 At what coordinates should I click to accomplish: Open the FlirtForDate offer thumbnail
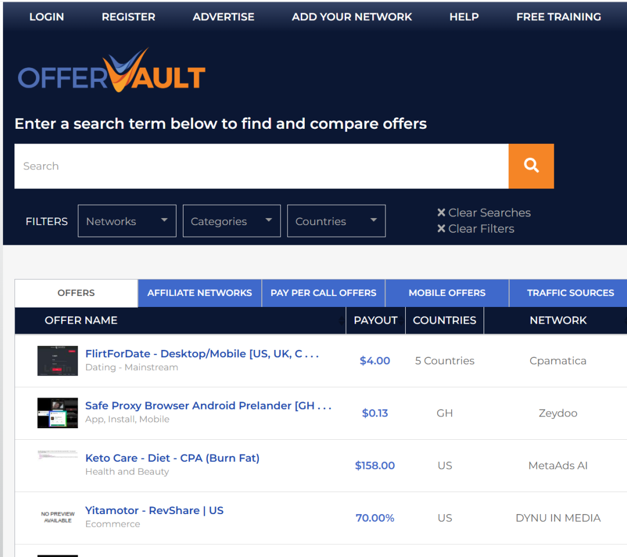tap(57, 360)
